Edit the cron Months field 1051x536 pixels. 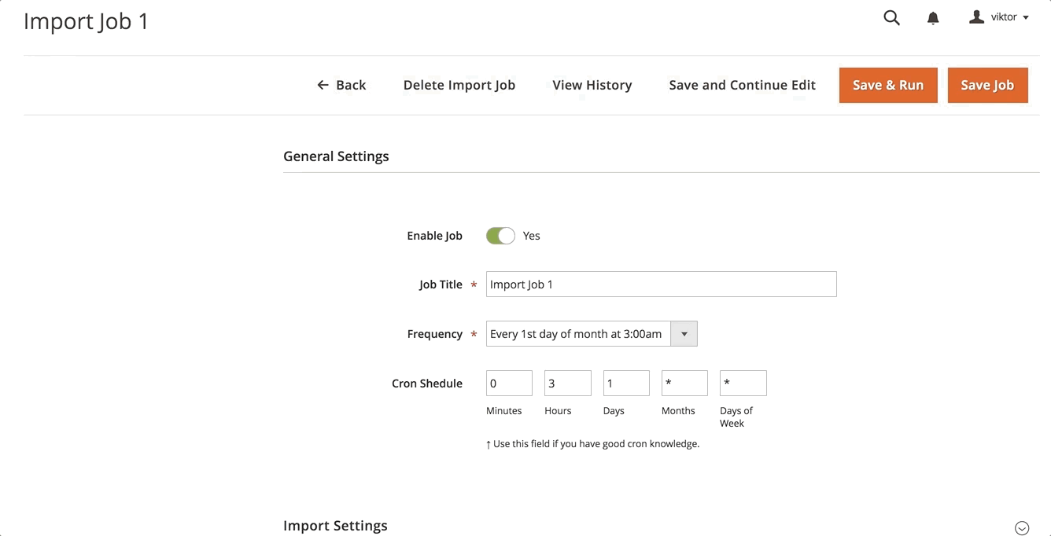point(684,384)
